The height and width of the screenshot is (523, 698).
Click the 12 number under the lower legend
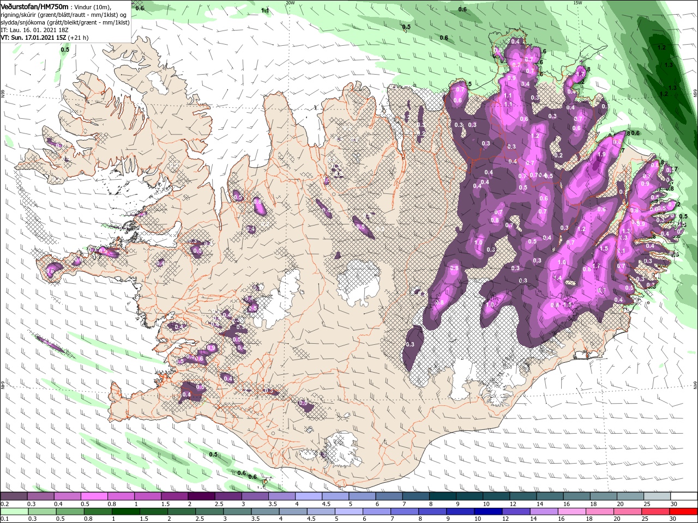pyautogui.click(x=507, y=519)
